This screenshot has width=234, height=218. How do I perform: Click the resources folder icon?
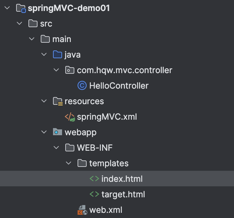pyautogui.click(x=58, y=101)
